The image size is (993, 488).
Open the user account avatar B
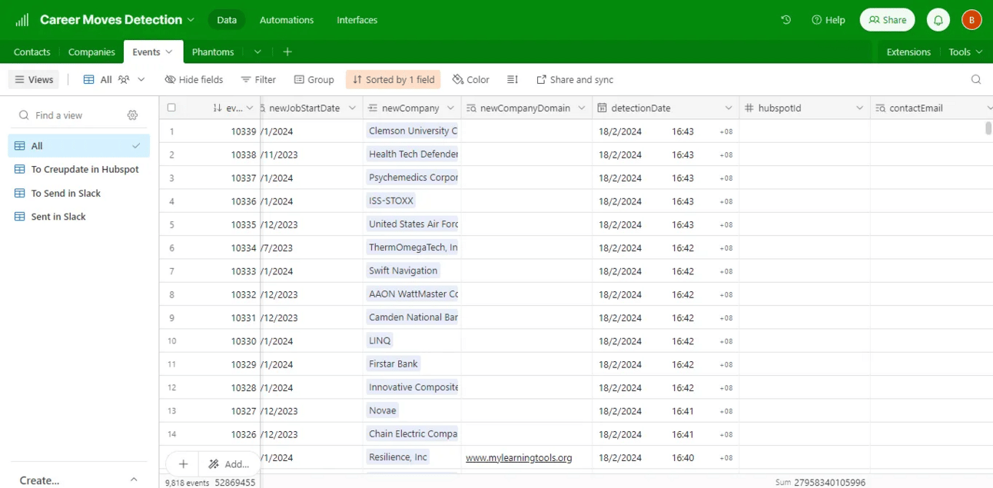tap(971, 20)
